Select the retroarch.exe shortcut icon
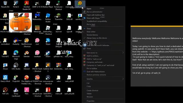 point(37,92)
